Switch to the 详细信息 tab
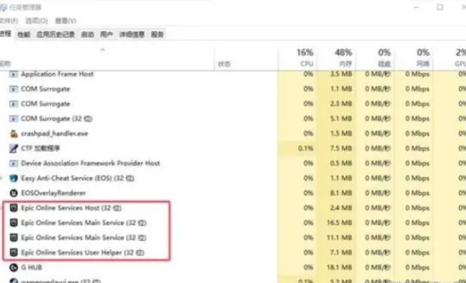The height and width of the screenshot is (283, 466). point(132,34)
